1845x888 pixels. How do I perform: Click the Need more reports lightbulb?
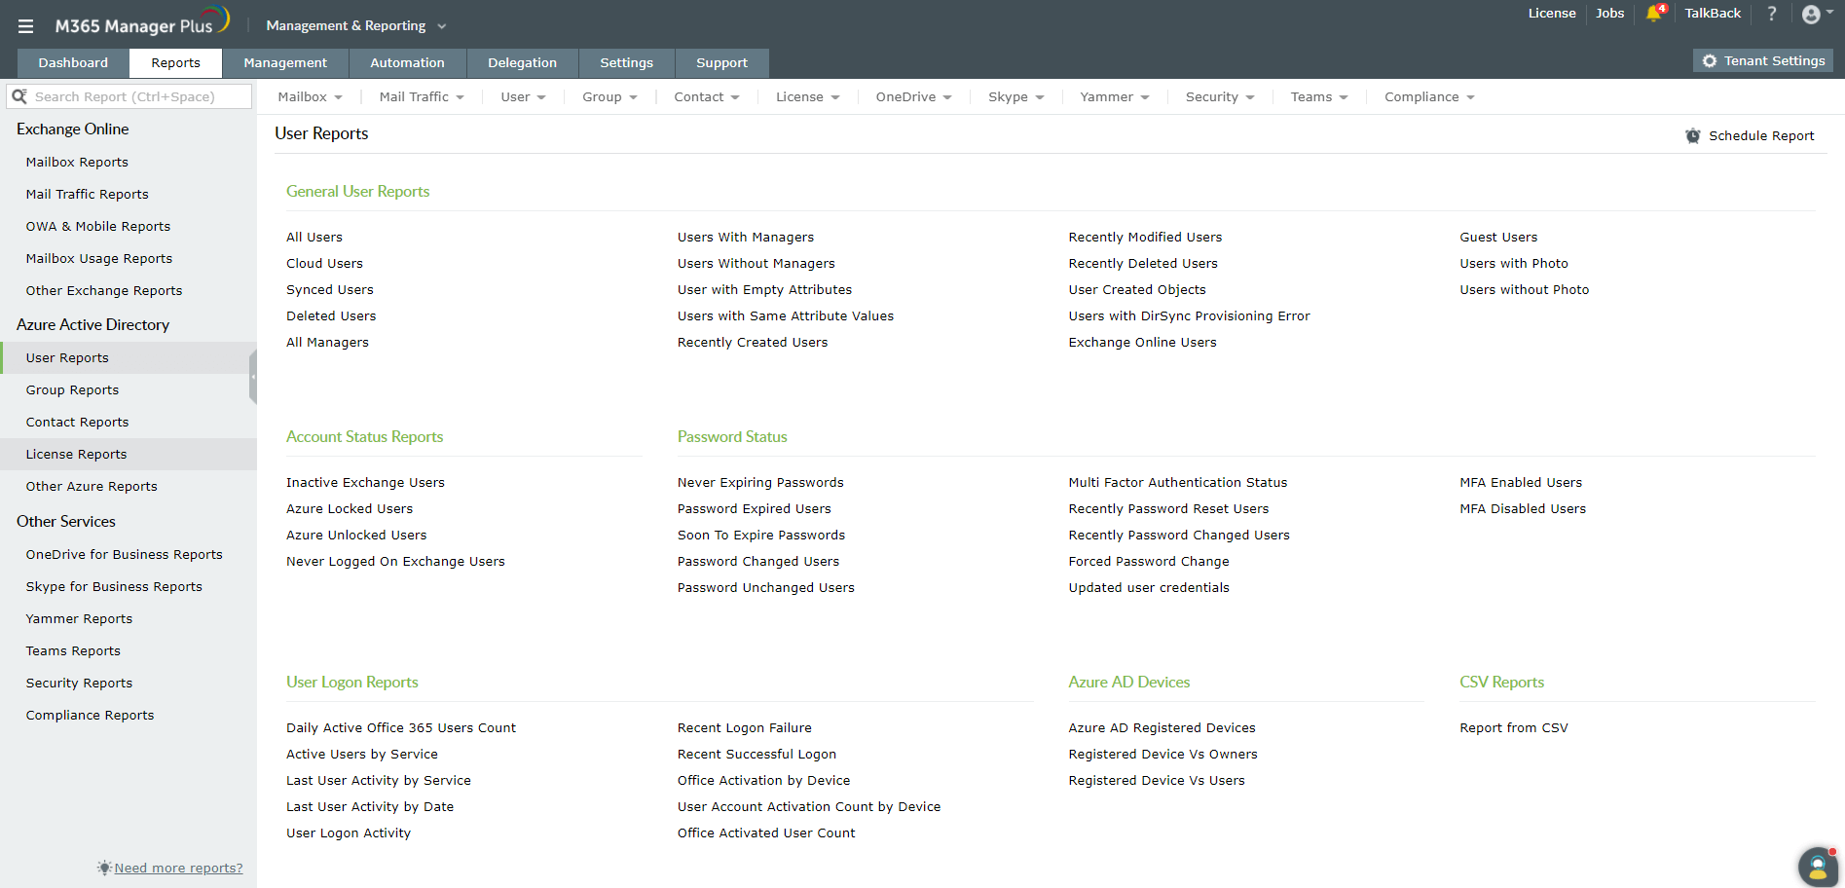(x=103, y=868)
